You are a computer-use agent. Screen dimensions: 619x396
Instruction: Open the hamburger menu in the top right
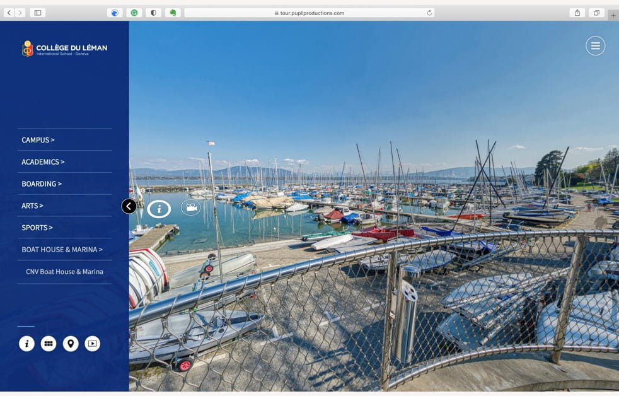point(595,45)
